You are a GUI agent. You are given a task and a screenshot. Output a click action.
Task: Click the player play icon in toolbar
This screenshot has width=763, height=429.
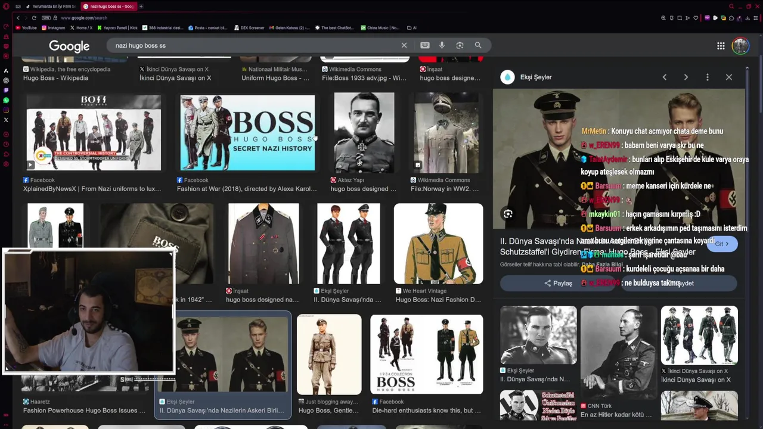tap(687, 18)
